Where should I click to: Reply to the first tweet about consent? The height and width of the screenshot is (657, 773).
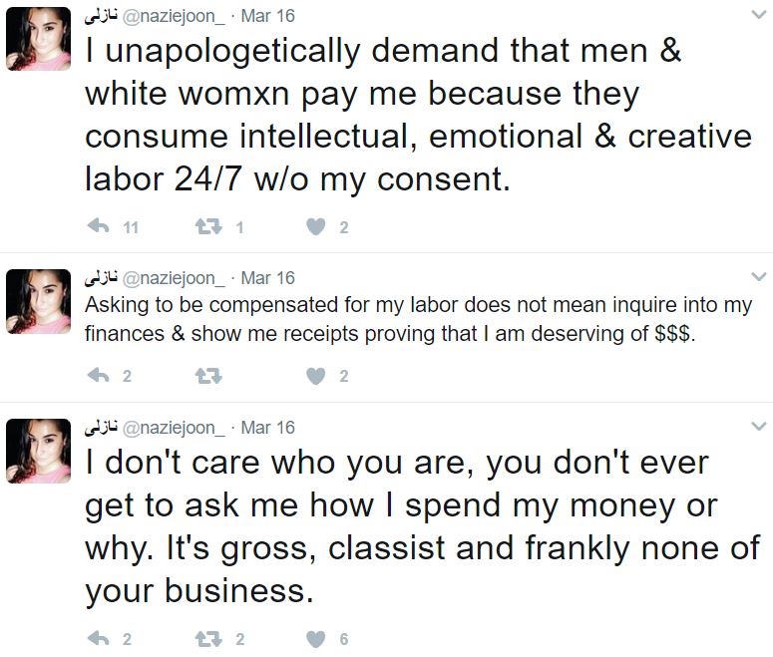(x=98, y=227)
